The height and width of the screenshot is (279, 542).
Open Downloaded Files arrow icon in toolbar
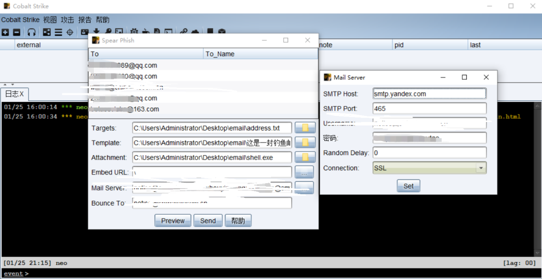click(x=96, y=31)
